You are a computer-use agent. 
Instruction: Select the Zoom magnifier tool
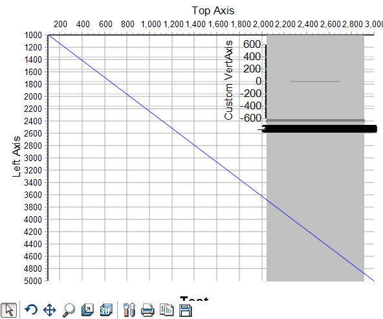pos(69,310)
